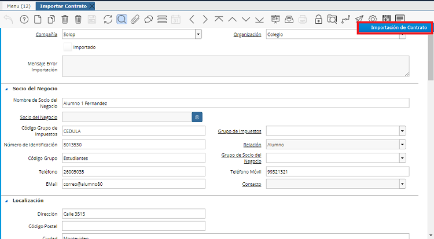
Task: Collapse the Localización section
Action: tap(6, 200)
